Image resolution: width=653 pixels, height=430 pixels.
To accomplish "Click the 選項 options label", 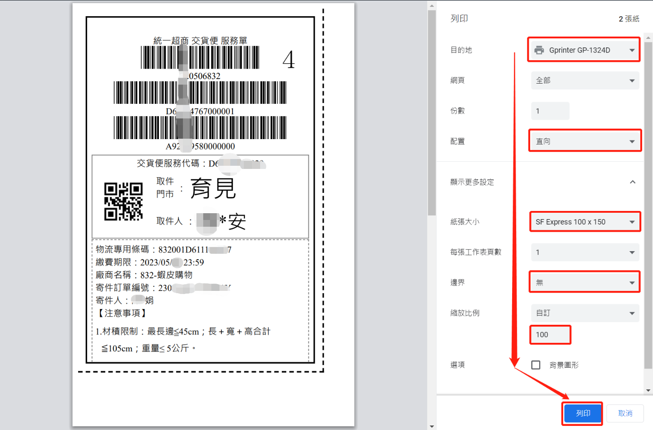I will pos(457,365).
